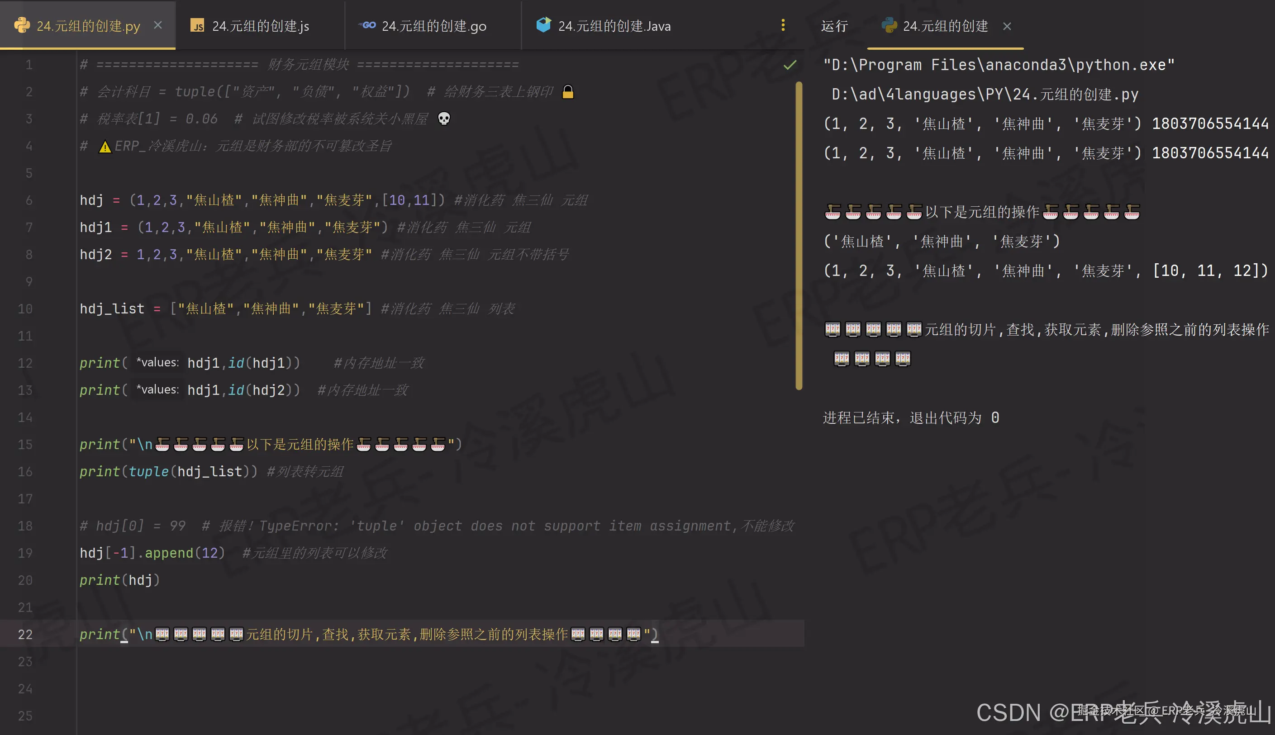
Task: Click line number 22 in the gutter
Action: pyautogui.click(x=25, y=634)
